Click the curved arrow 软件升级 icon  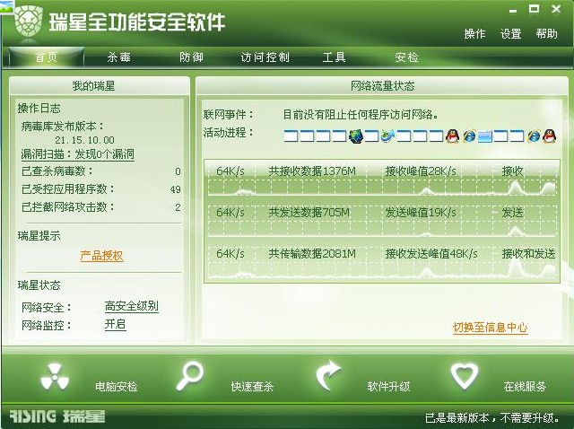click(x=328, y=375)
